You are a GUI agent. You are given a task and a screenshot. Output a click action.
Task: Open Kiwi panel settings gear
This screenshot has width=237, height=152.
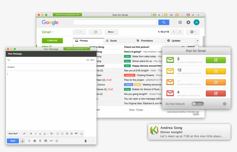click(x=225, y=104)
